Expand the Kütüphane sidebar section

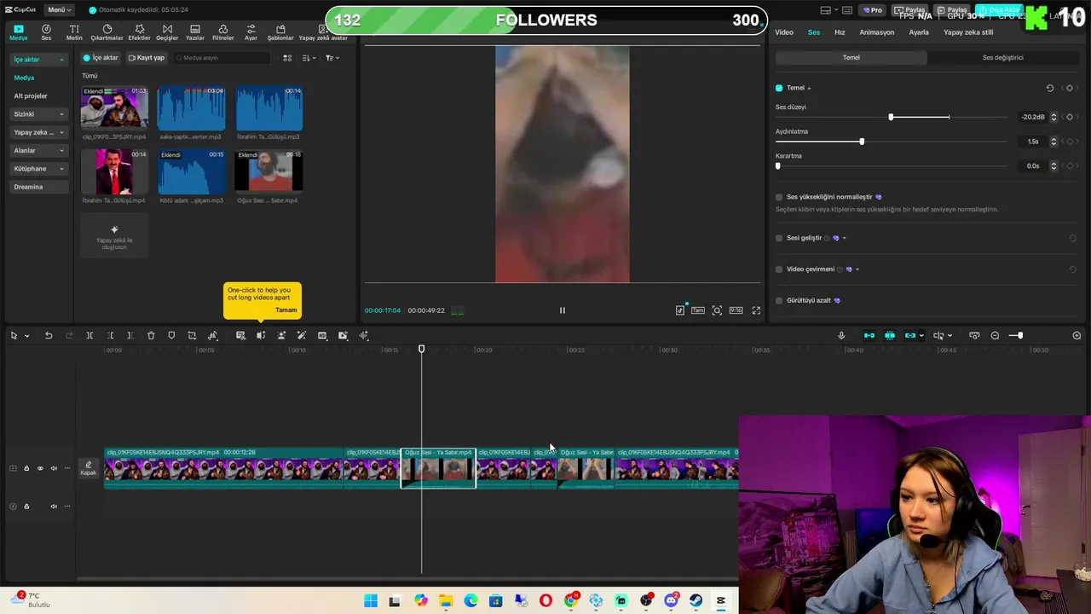(x=38, y=169)
